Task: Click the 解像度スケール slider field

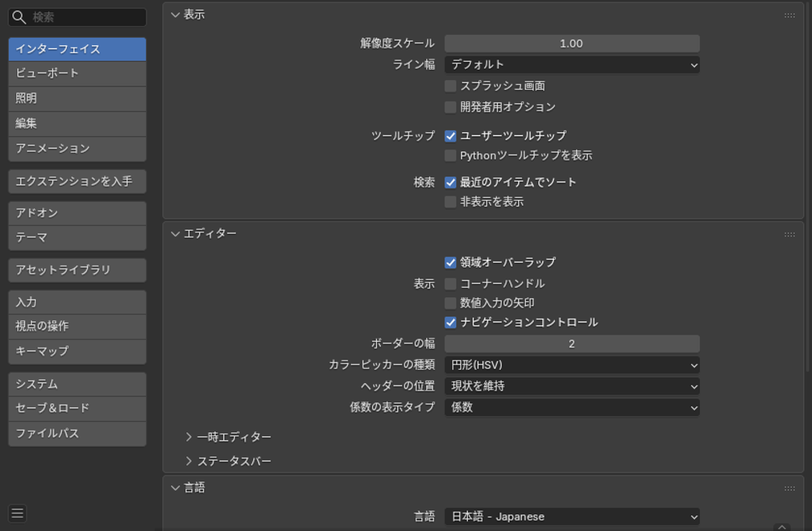Action: coord(572,43)
